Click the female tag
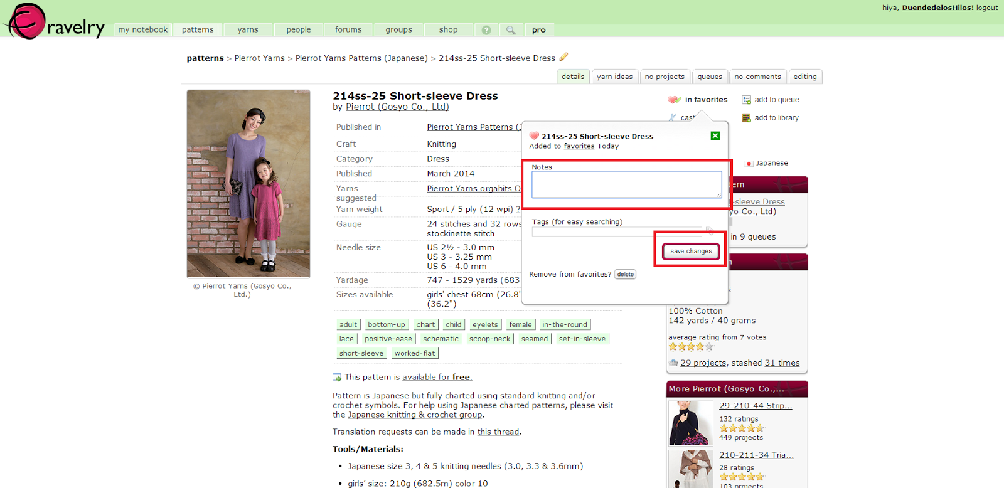Screen dimensions: 1004x488 tap(520, 324)
